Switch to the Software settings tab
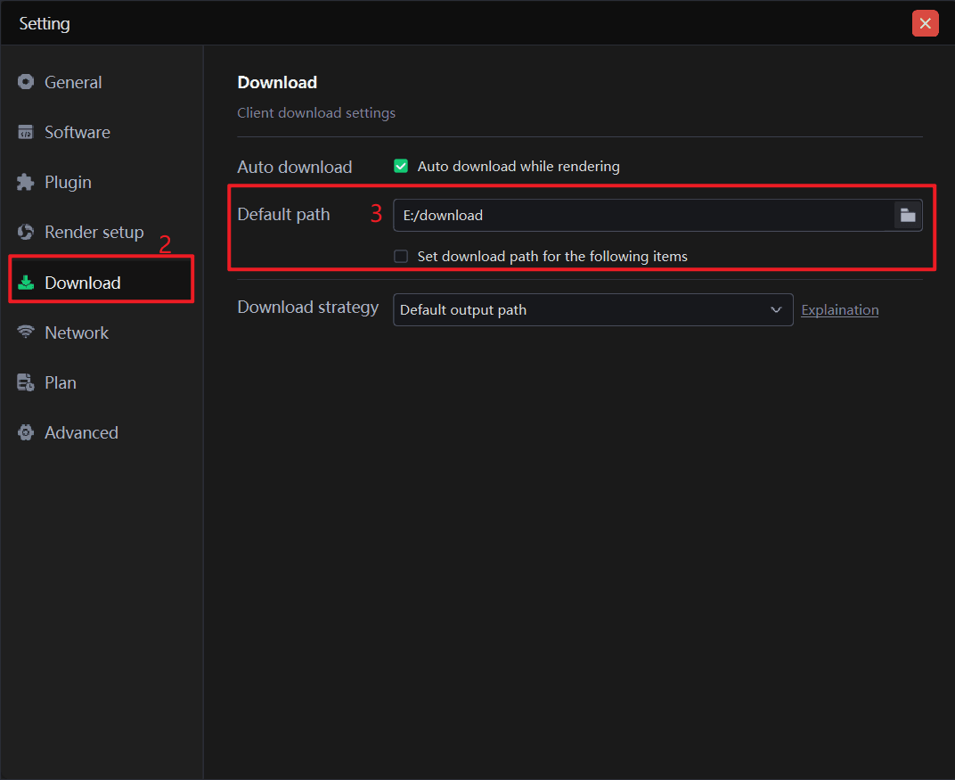 pos(78,132)
